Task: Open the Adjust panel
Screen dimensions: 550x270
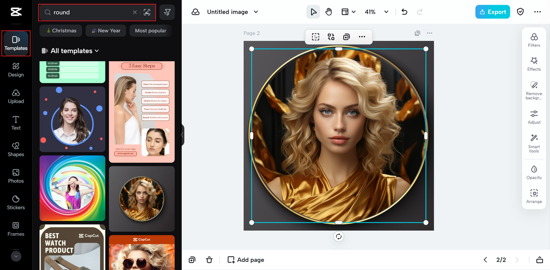Action: pyautogui.click(x=534, y=117)
